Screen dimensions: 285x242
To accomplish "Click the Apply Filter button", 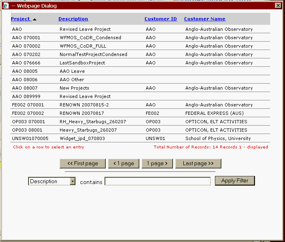I will 235,181.
